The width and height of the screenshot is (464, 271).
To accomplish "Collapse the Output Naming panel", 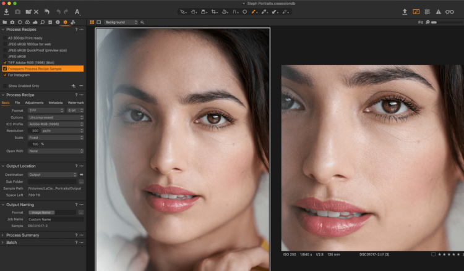I will 3,204.
